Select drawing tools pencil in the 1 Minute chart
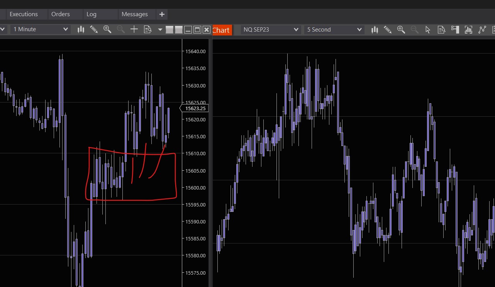 tap(94, 29)
